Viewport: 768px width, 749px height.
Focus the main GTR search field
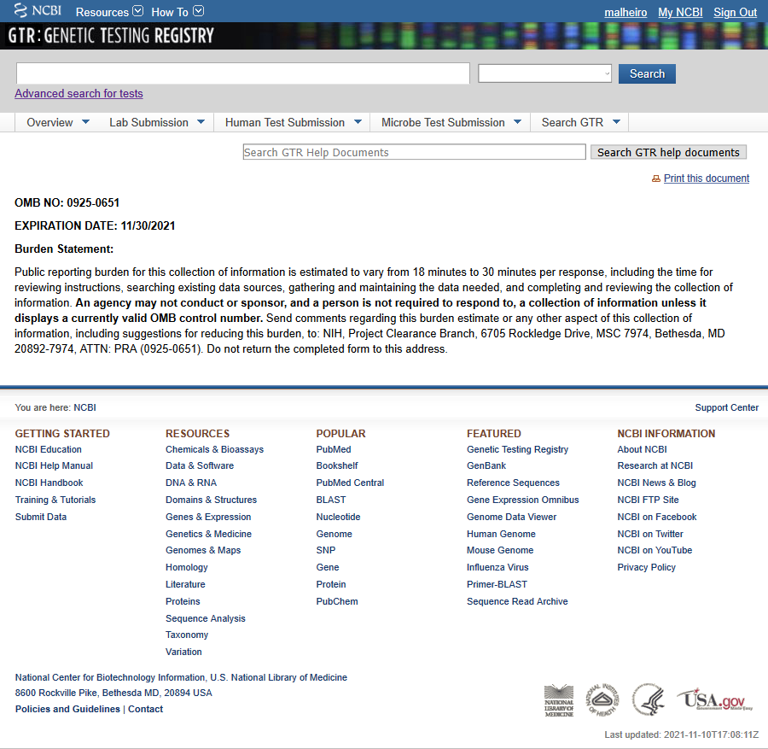(243, 73)
